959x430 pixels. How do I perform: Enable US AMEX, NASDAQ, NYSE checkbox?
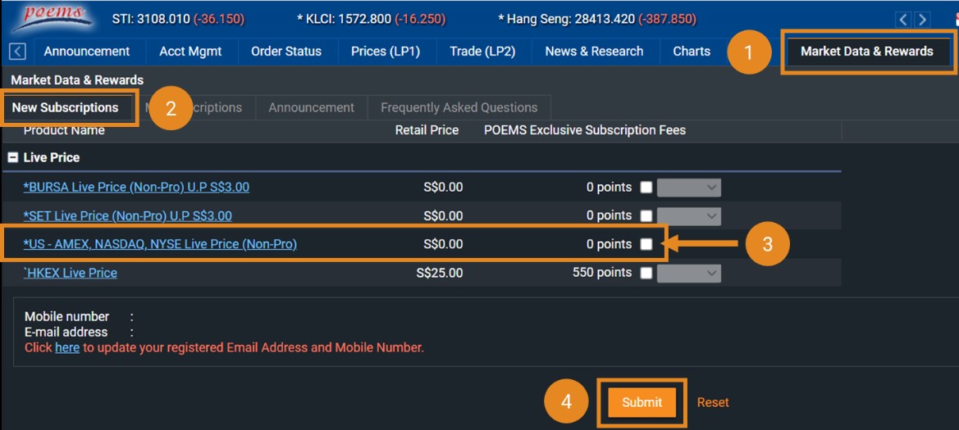pyautogui.click(x=646, y=244)
